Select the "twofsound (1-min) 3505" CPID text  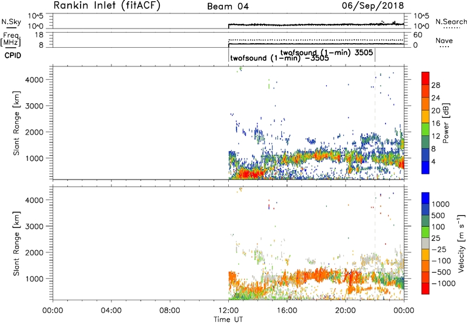(x=326, y=52)
